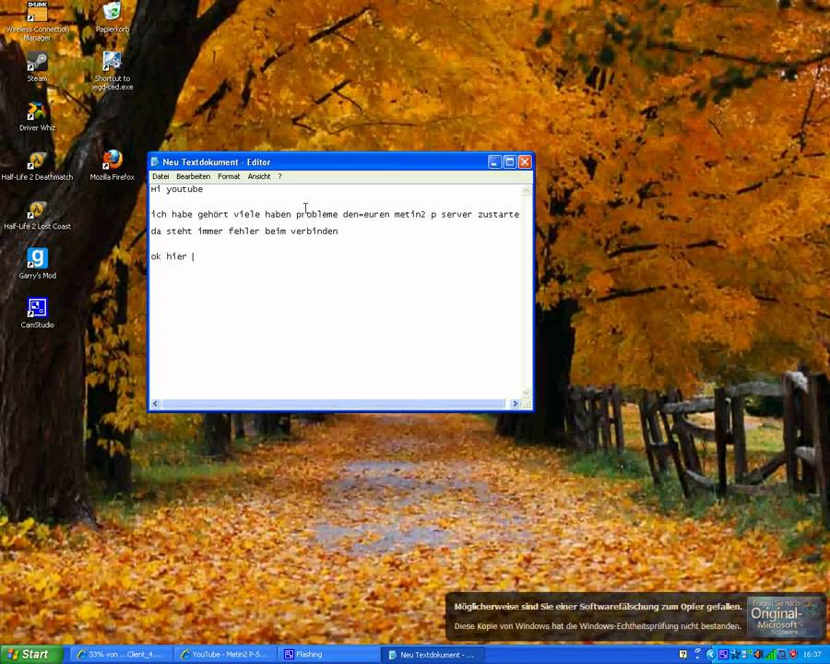
Task: Close the Neu Textdokument Editor window
Action: pyautogui.click(x=525, y=162)
